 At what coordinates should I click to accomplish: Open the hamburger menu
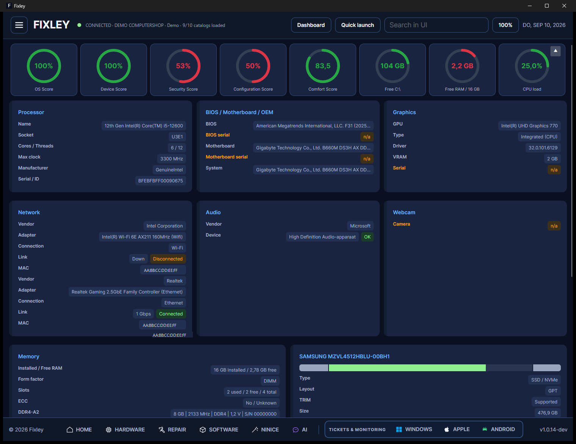pos(19,25)
